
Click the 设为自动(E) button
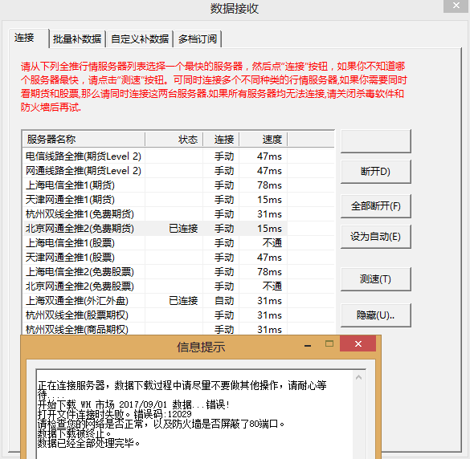375,237
